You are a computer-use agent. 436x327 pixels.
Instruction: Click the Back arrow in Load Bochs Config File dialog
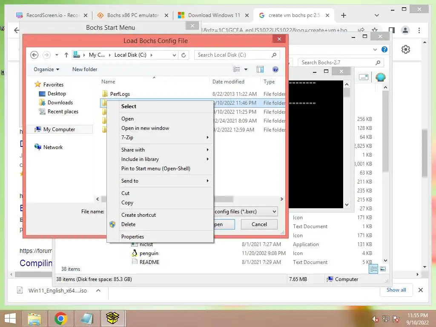(x=34, y=55)
